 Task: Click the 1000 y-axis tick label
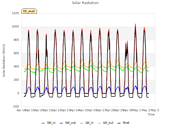tap(15, 27)
